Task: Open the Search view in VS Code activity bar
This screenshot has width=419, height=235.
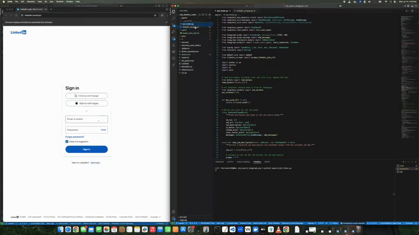Action: click(173, 18)
